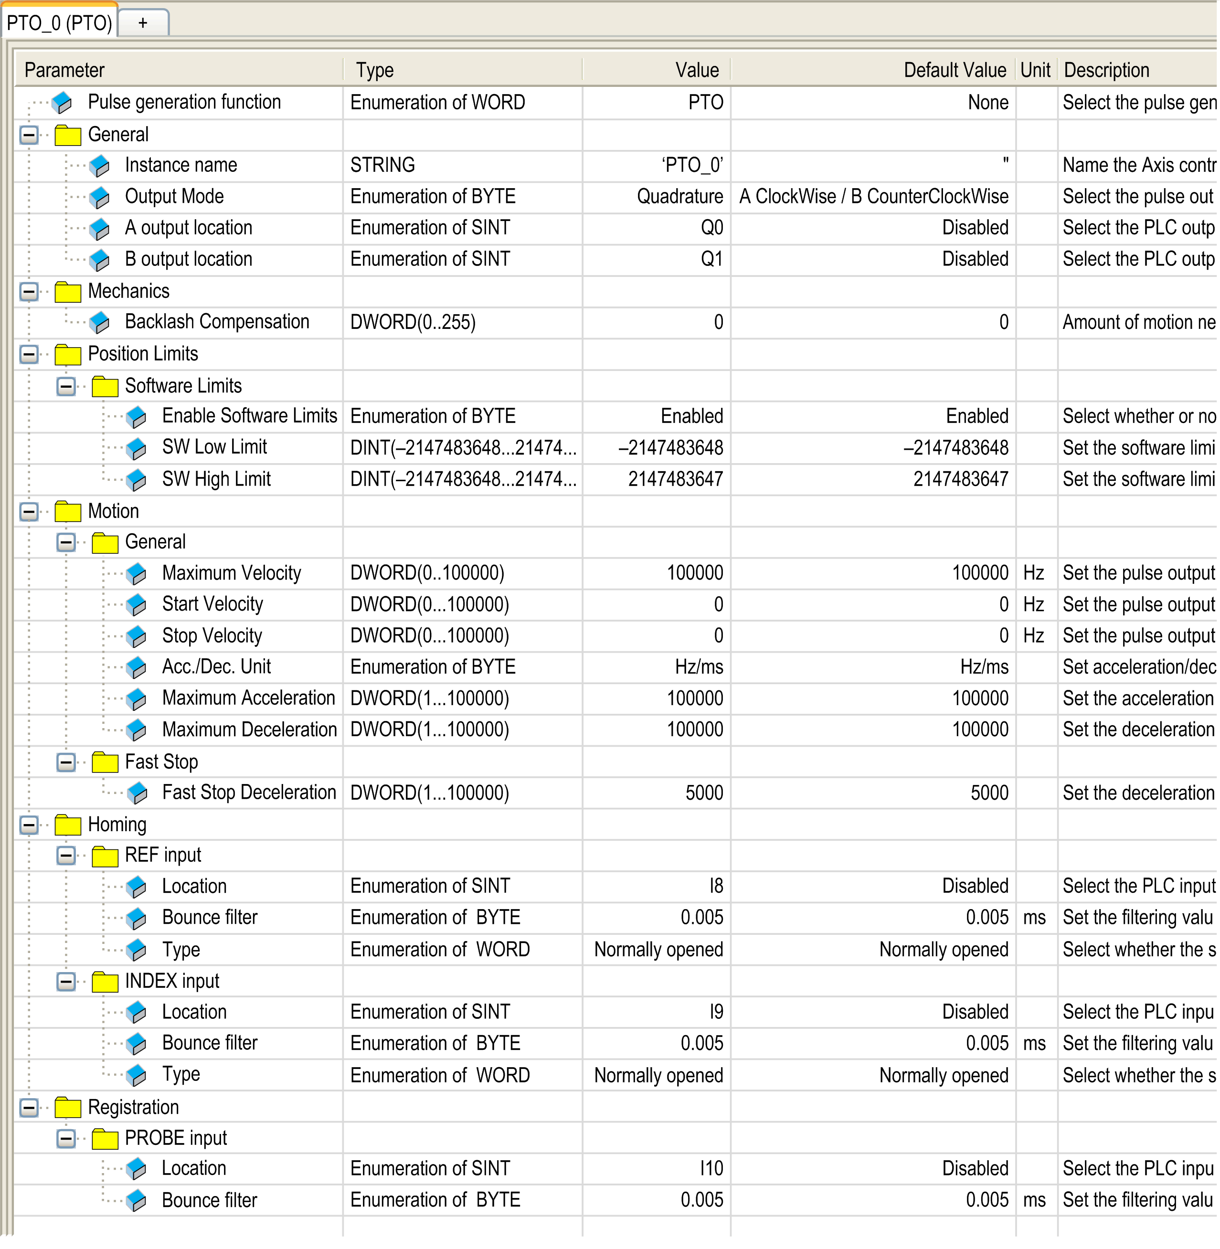This screenshot has width=1220, height=1249.
Task: Click the blue cube icon beside Output Mode
Action: (99, 197)
